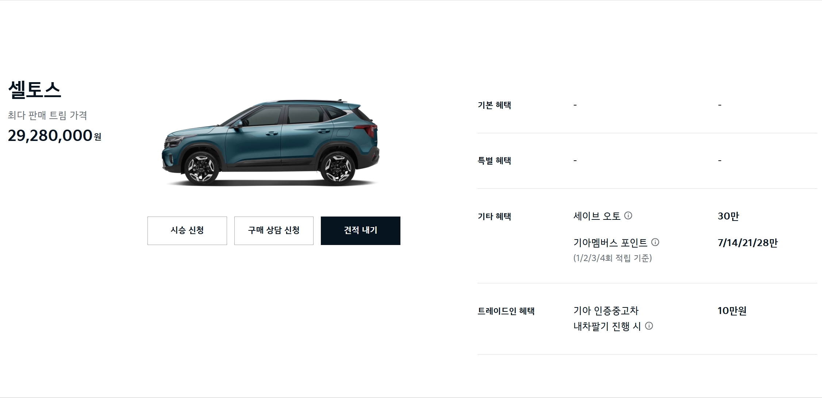Click the 29,280,000원 price text
This screenshot has height=398, width=822.
coord(54,135)
